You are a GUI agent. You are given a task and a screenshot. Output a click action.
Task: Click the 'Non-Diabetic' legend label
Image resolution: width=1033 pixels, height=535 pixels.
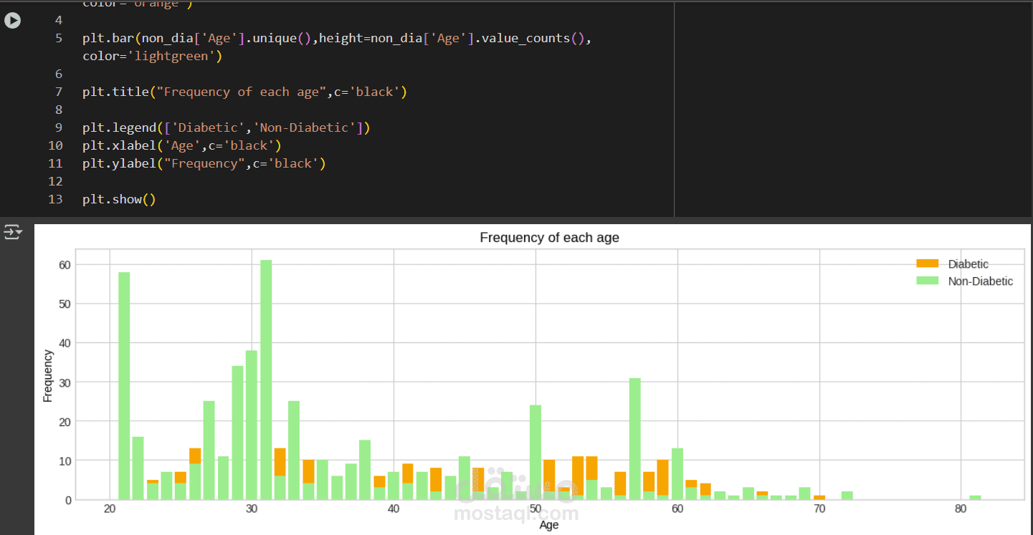pos(981,281)
